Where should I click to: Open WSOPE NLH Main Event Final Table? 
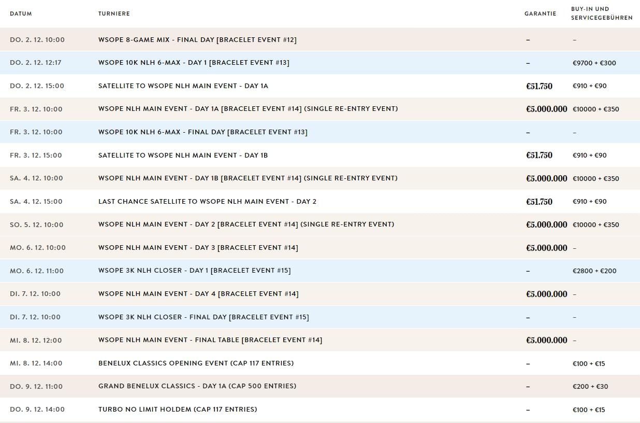(x=210, y=340)
